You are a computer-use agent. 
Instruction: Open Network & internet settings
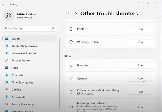coord(30,53)
